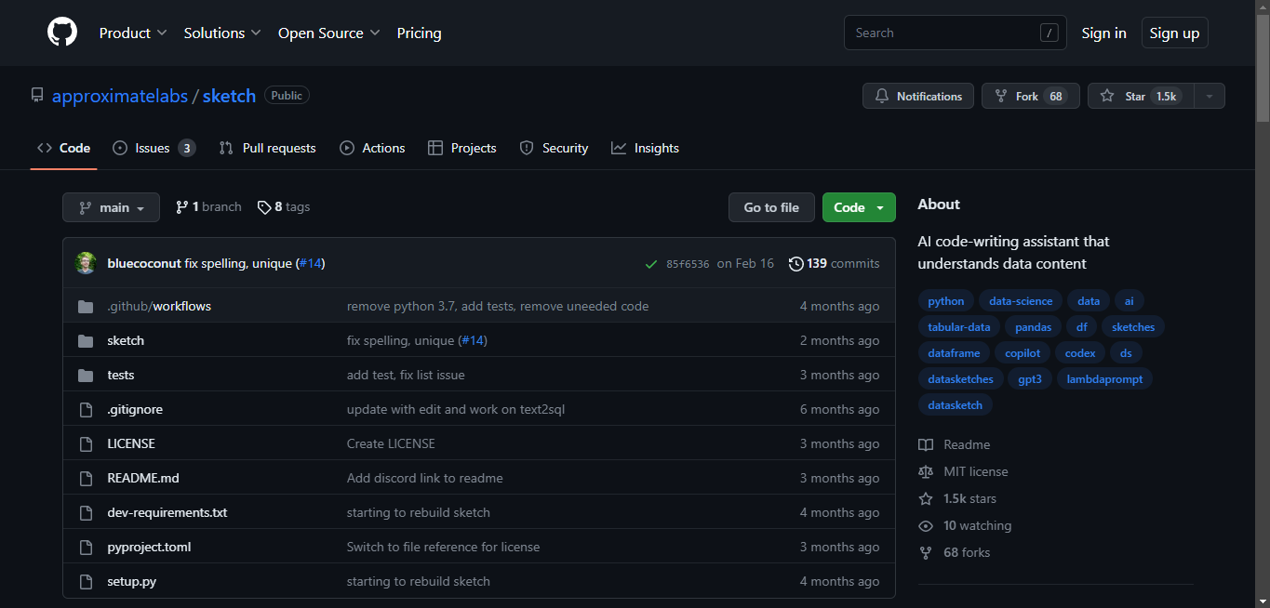
Task: Open the Product menu
Action: click(x=133, y=33)
